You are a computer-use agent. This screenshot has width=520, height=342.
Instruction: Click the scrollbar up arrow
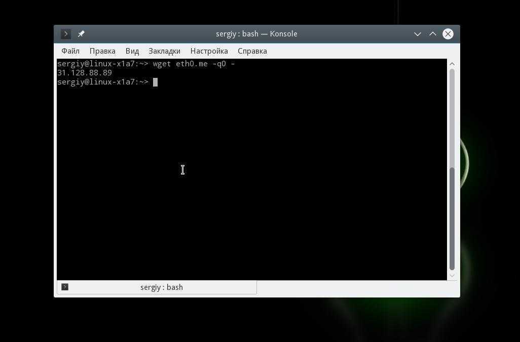(452, 64)
